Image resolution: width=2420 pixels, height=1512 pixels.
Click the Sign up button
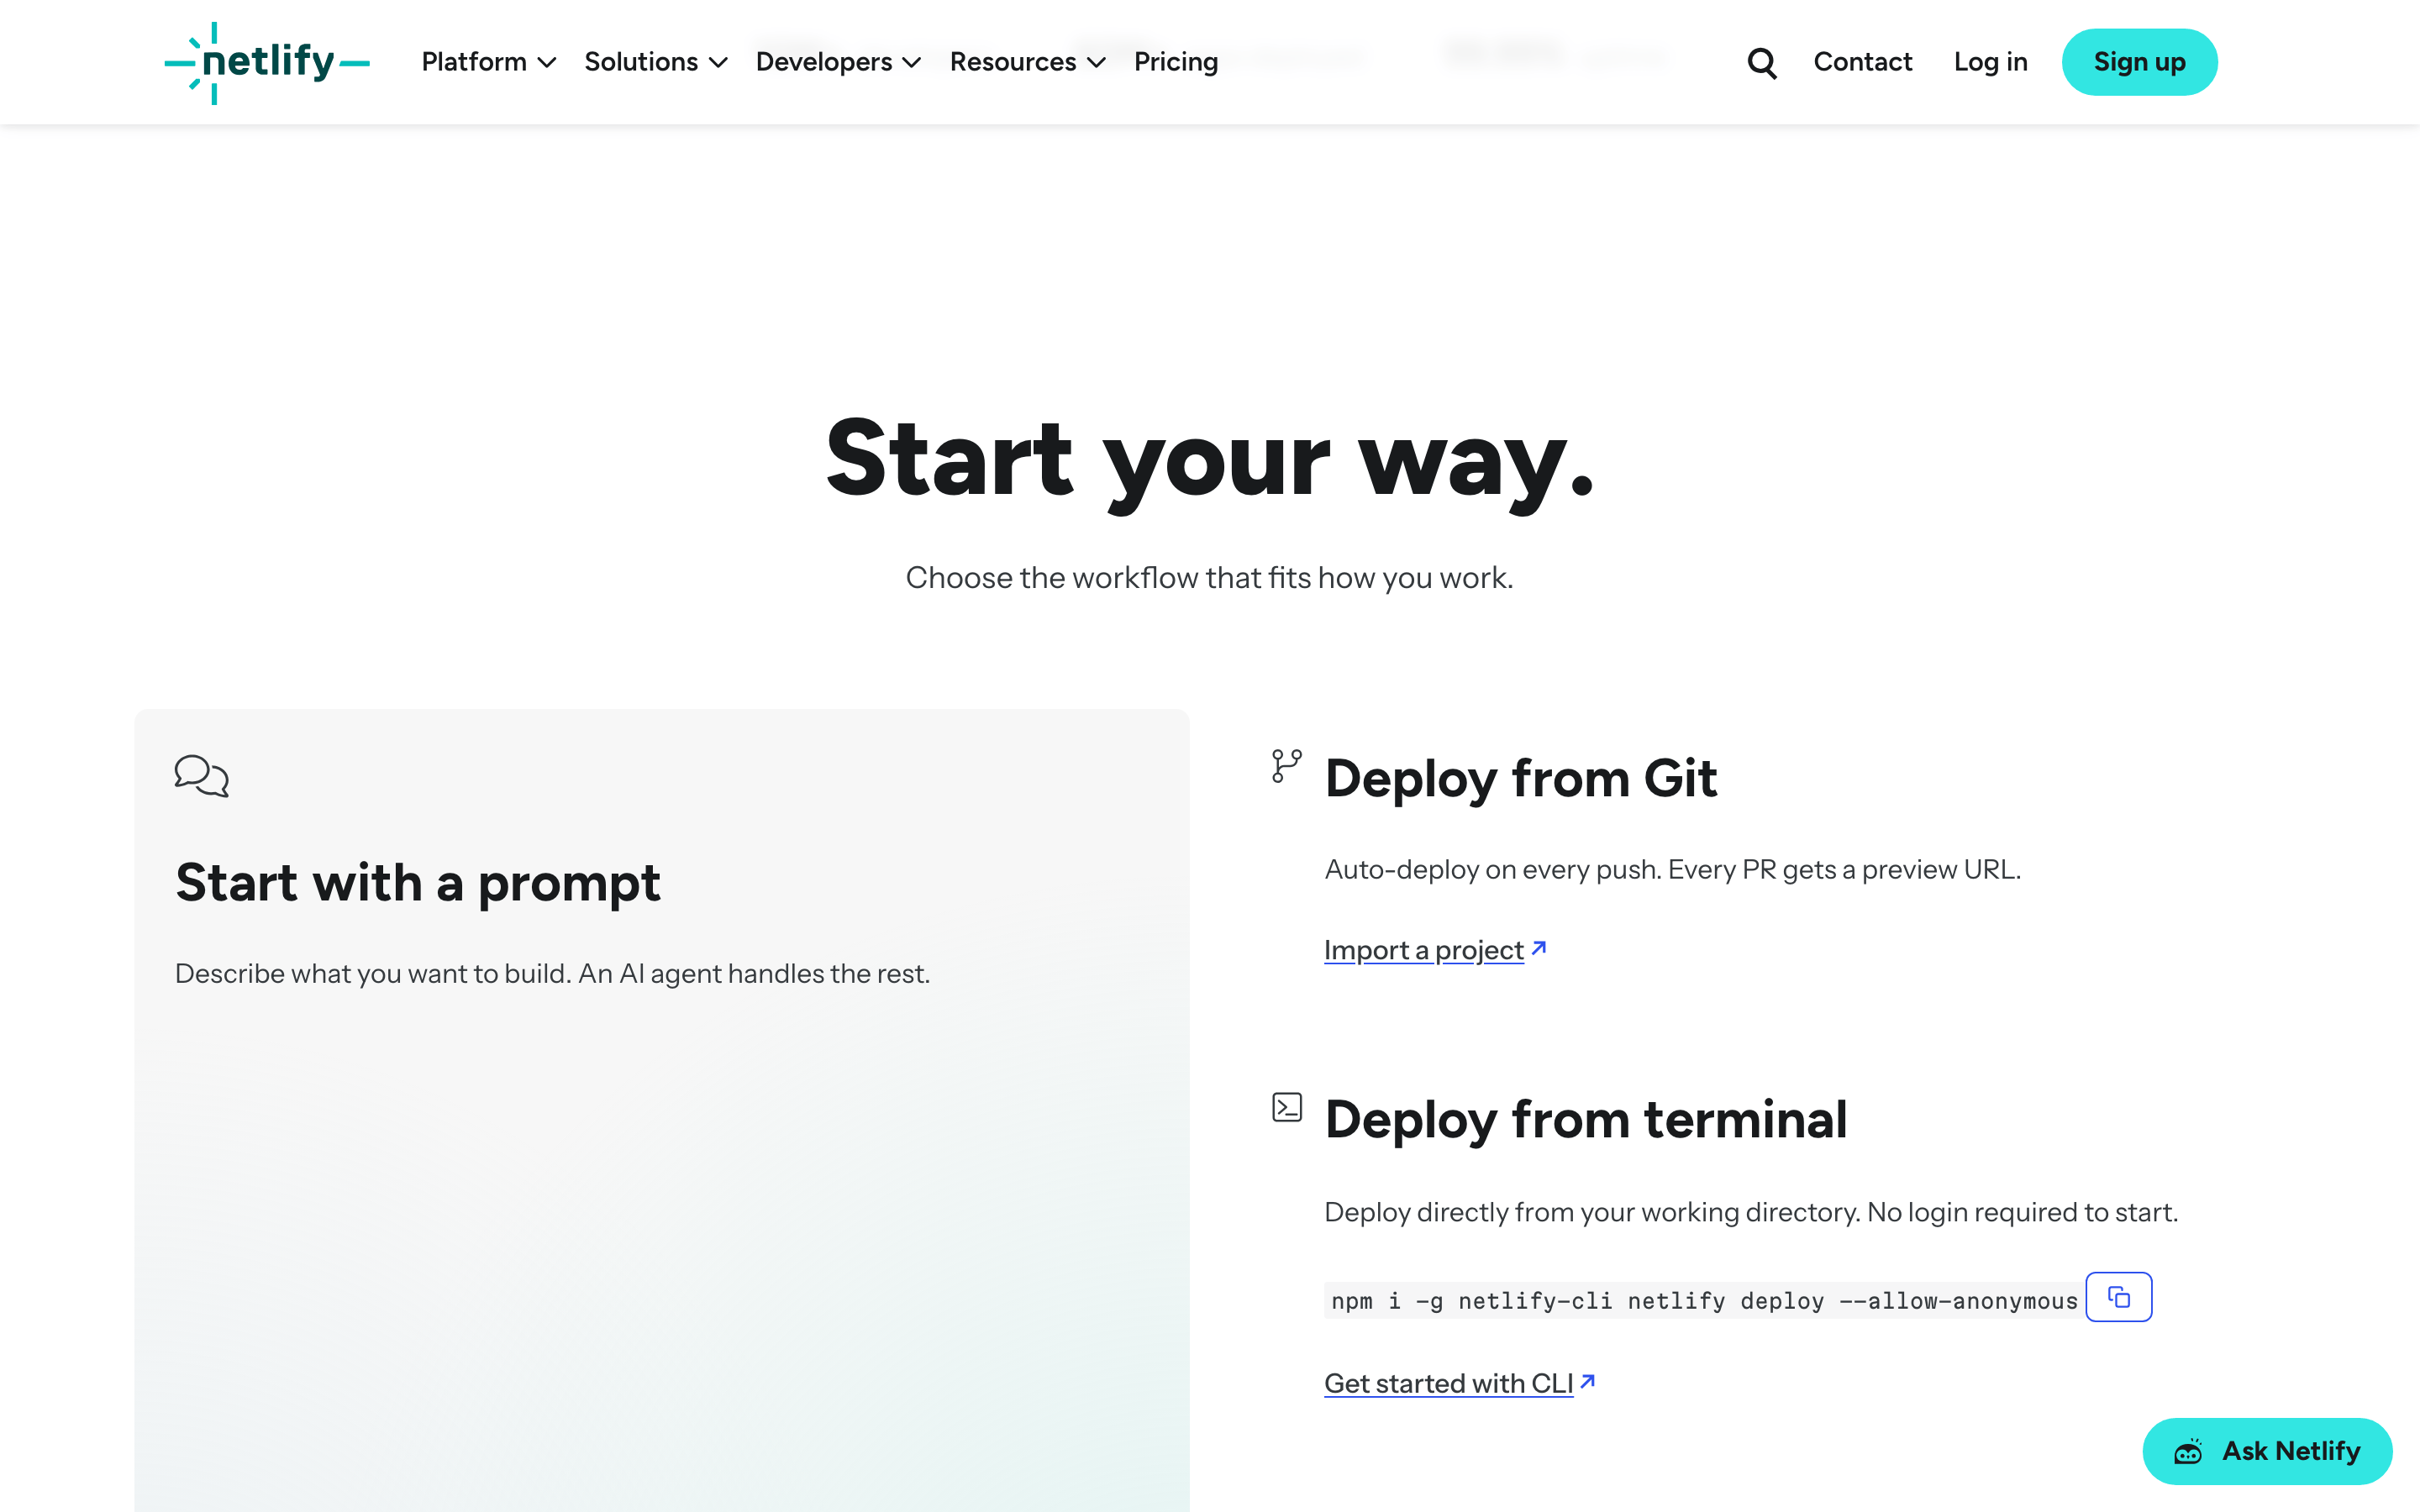pos(2139,62)
